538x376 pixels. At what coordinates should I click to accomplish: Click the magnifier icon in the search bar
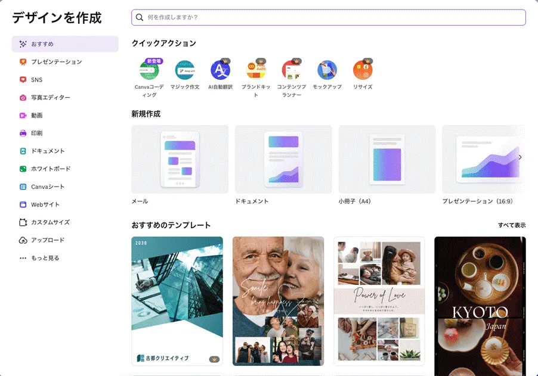click(x=140, y=17)
